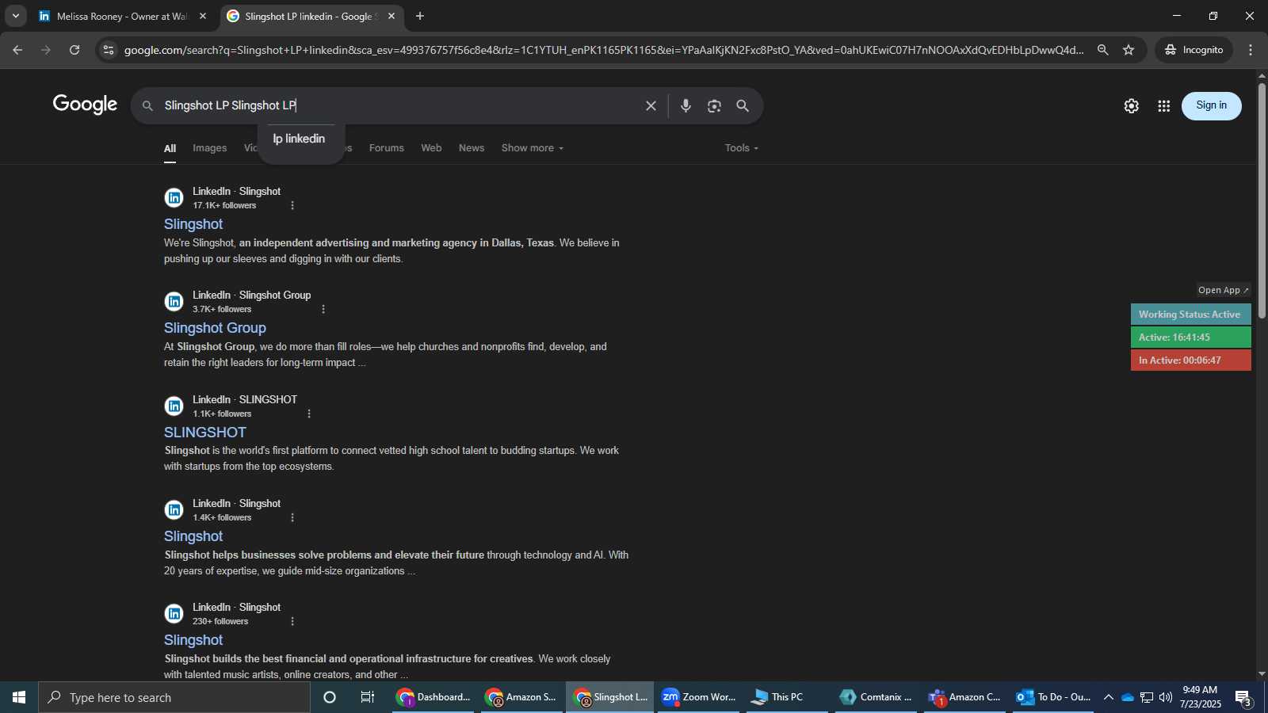1268x713 pixels.
Task: Open the Google apps grid
Action: tap(1163, 106)
